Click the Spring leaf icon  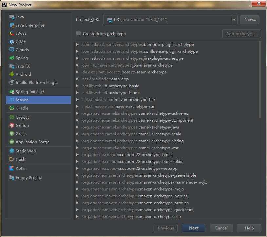[x=12, y=58]
